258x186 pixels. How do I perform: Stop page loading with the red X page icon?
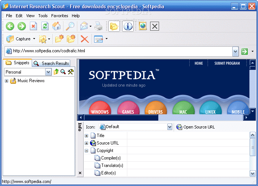(33, 26)
